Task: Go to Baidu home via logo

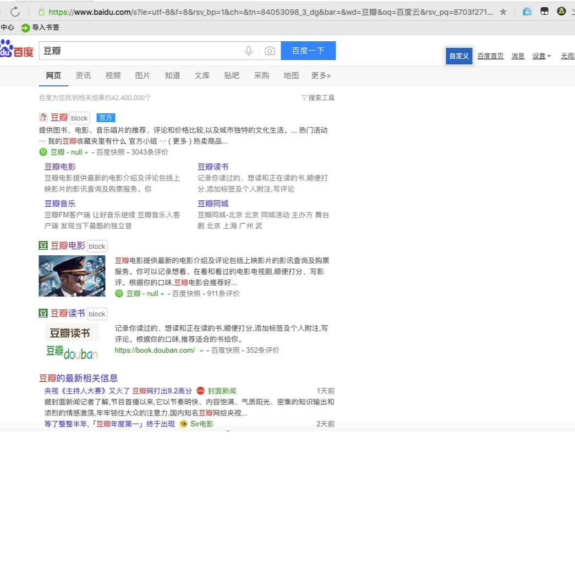Action: pos(17,49)
